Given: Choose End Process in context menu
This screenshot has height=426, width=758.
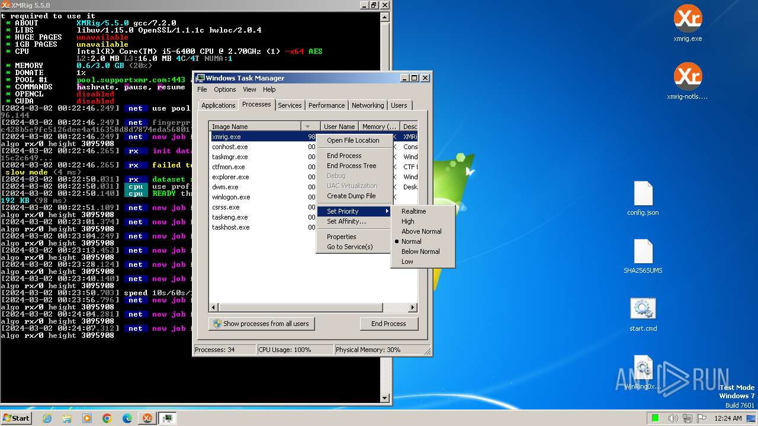Looking at the screenshot, I should point(355,156).
